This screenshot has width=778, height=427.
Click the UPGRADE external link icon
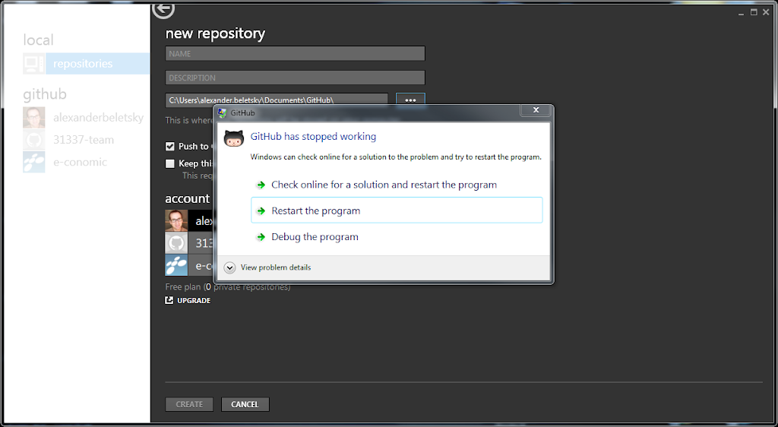coord(169,300)
